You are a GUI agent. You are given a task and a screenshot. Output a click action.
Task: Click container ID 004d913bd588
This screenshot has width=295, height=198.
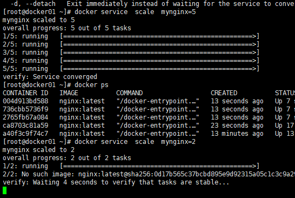click(25, 101)
